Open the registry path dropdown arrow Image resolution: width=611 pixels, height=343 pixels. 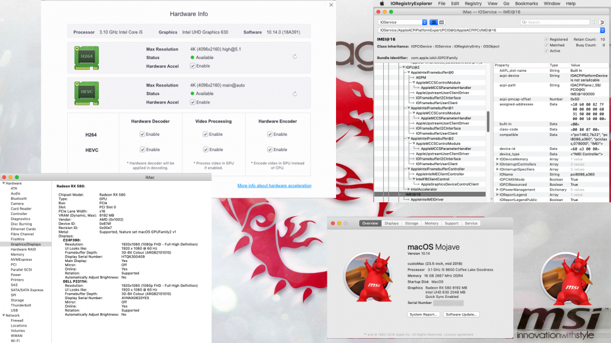(x=602, y=30)
